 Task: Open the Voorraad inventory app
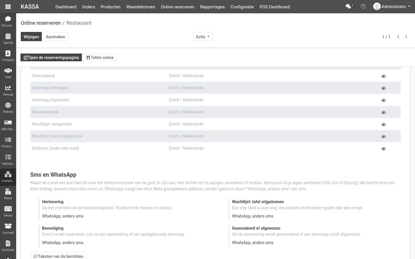tap(8, 229)
